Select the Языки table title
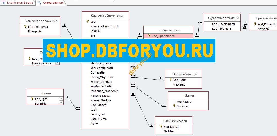 188,96
